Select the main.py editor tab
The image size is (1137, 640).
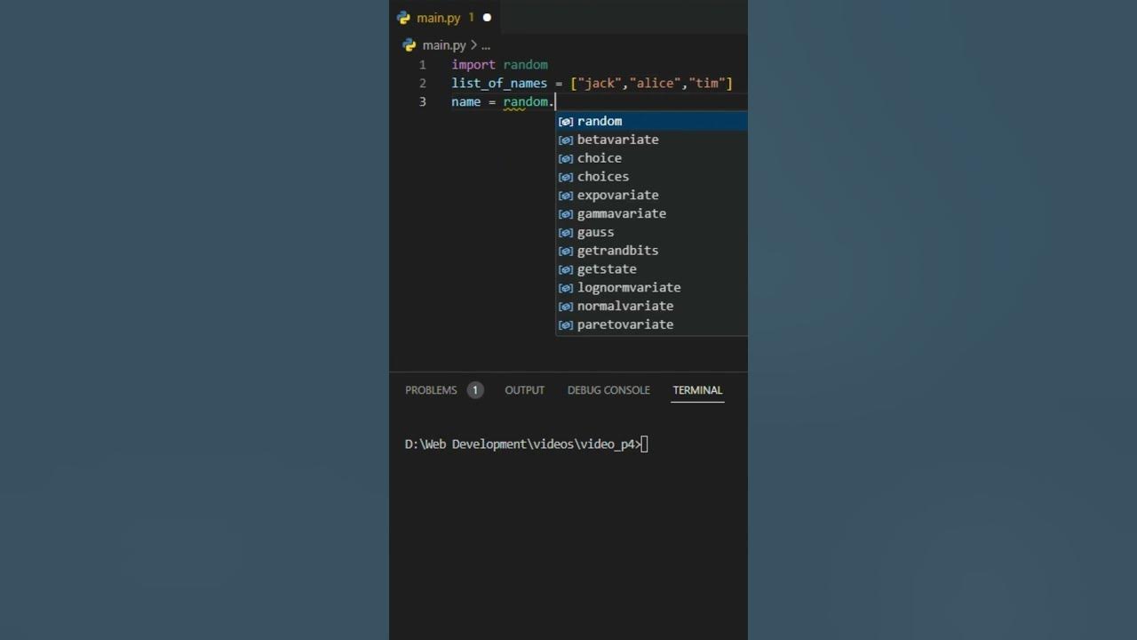pyautogui.click(x=445, y=18)
